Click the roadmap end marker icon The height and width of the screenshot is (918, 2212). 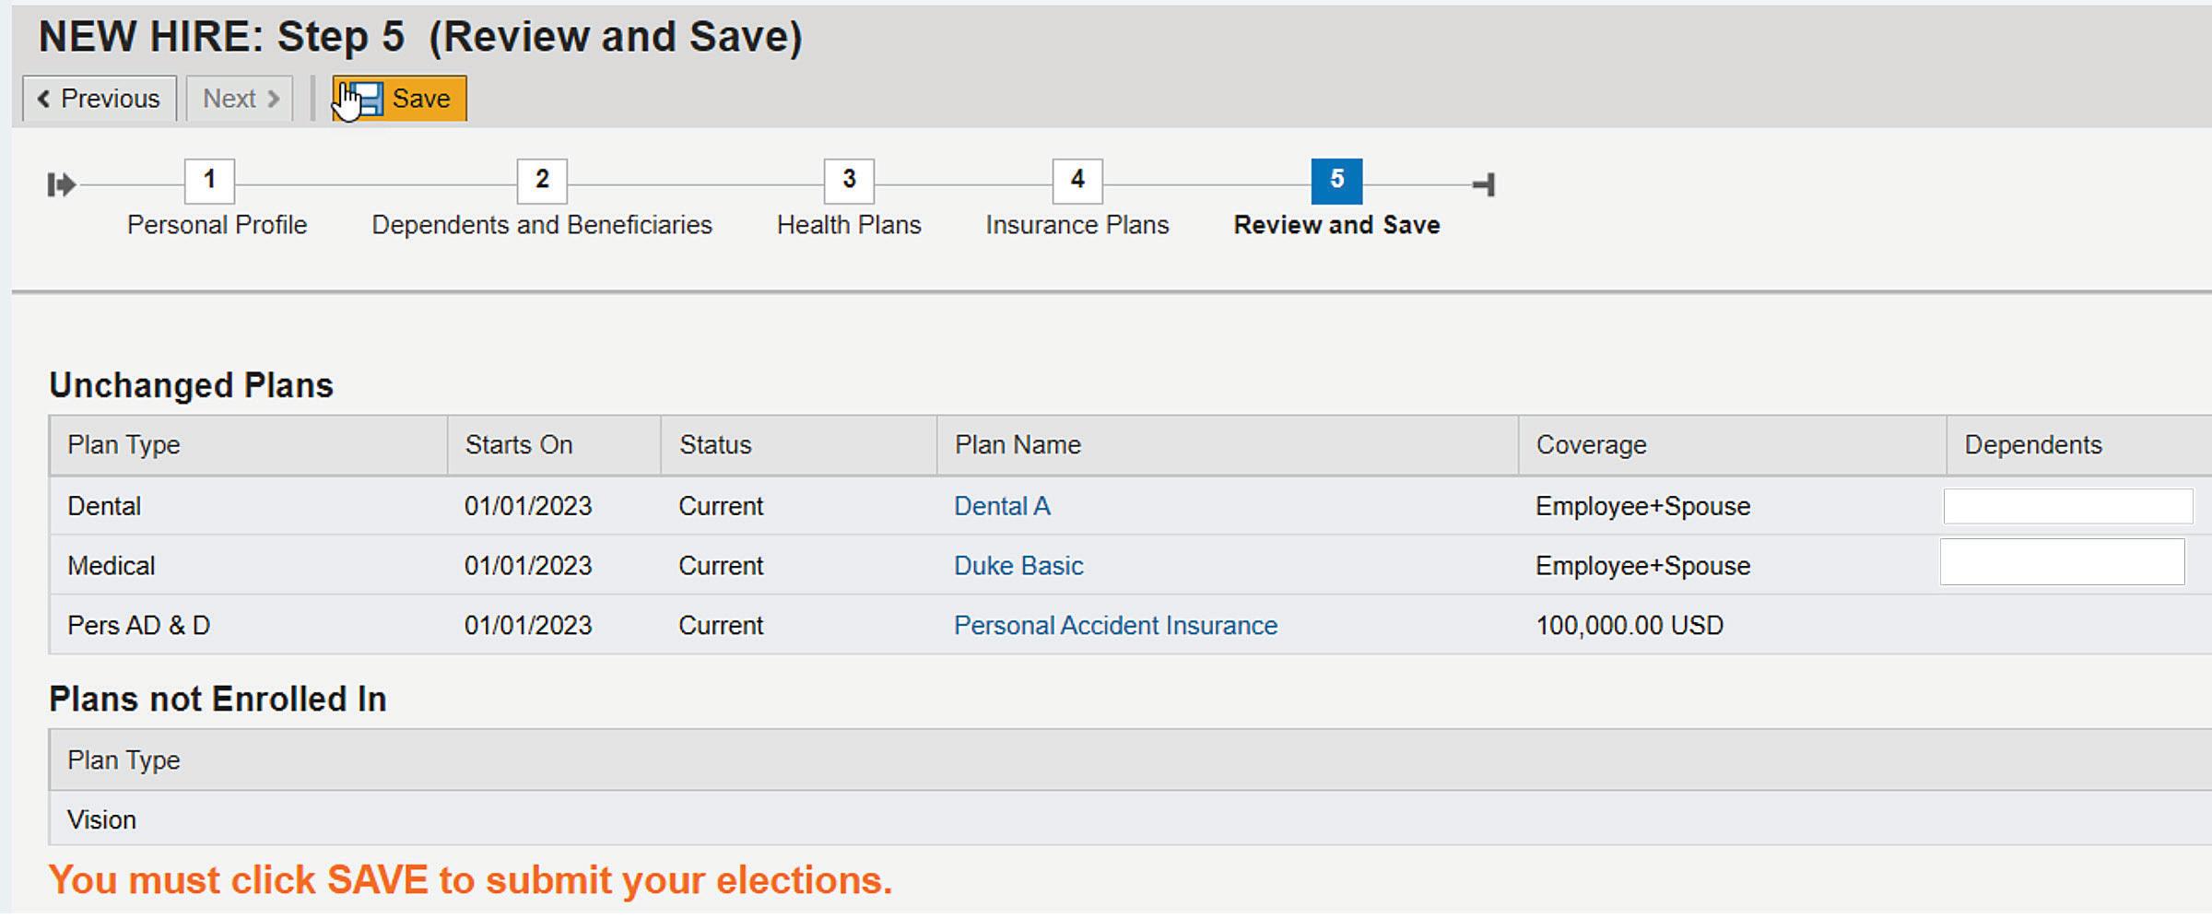(x=1486, y=183)
